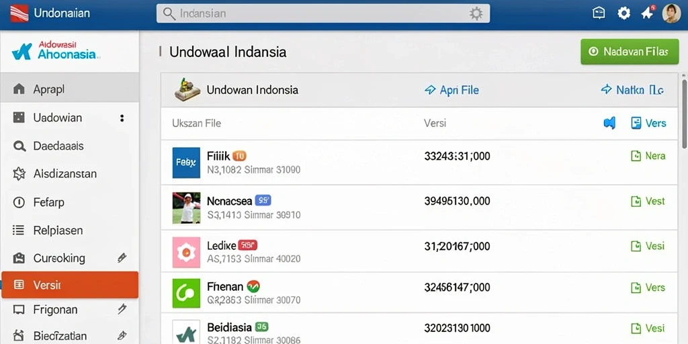Click the blue badge next to Nenacsea
The width and height of the screenshot is (688, 344).
pyautogui.click(x=263, y=201)
